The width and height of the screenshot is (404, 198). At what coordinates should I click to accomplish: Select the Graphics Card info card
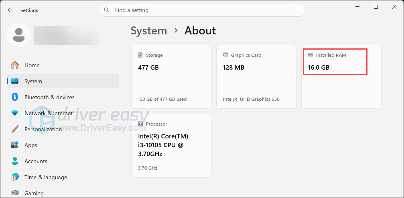click(x=256, y=77)
